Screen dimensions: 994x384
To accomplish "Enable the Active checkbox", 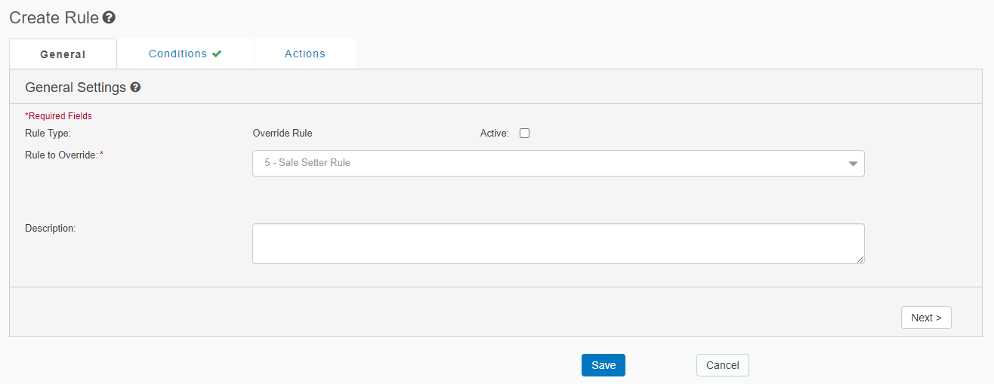I will click(524, 134).
